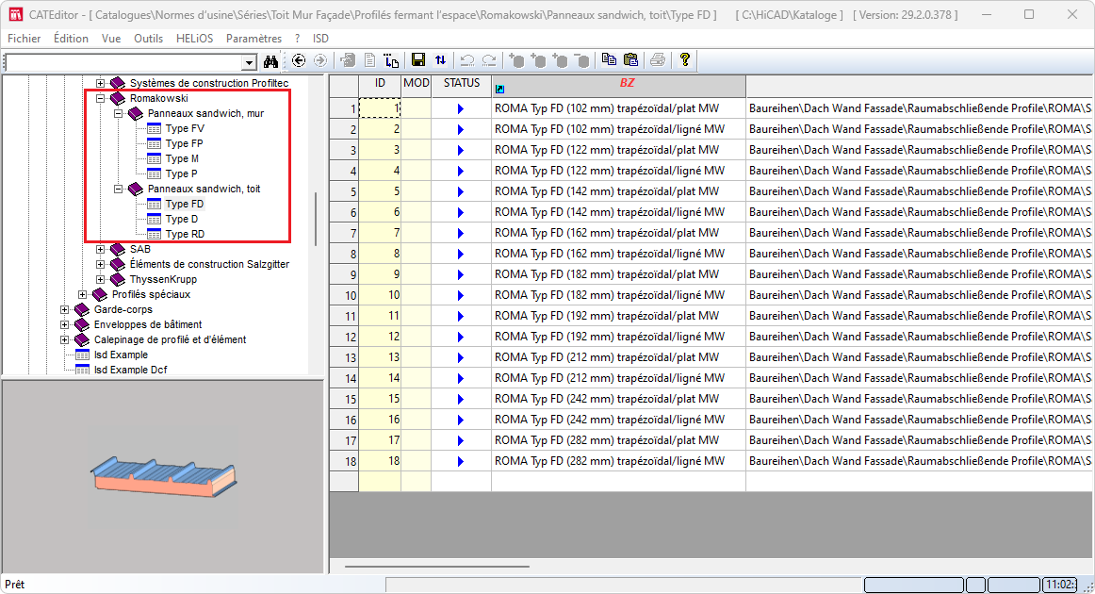The width and height of the screenshot is (1095, 594).
Task: Click the BZ column header
Action: pyautogui.click(x=619, y=87)
